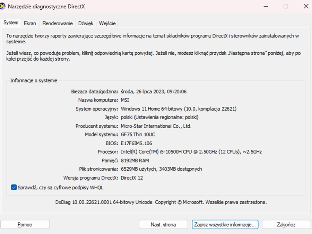Click Zapisz wszystkie informacje button
This screenshot has height=234, width=312.
[225, 225]
